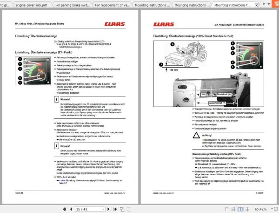The width and height of the screenshot is (279, 213).
Task: Close the Mounting instructions f... tab
Action: 256,5
